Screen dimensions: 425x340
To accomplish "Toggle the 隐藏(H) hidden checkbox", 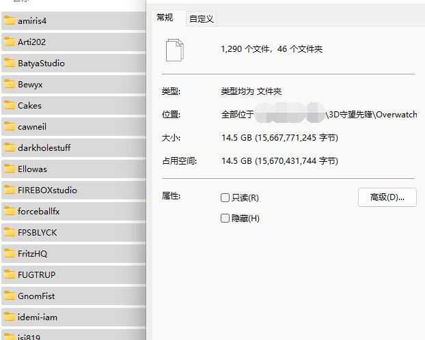I will click(225, 218).
